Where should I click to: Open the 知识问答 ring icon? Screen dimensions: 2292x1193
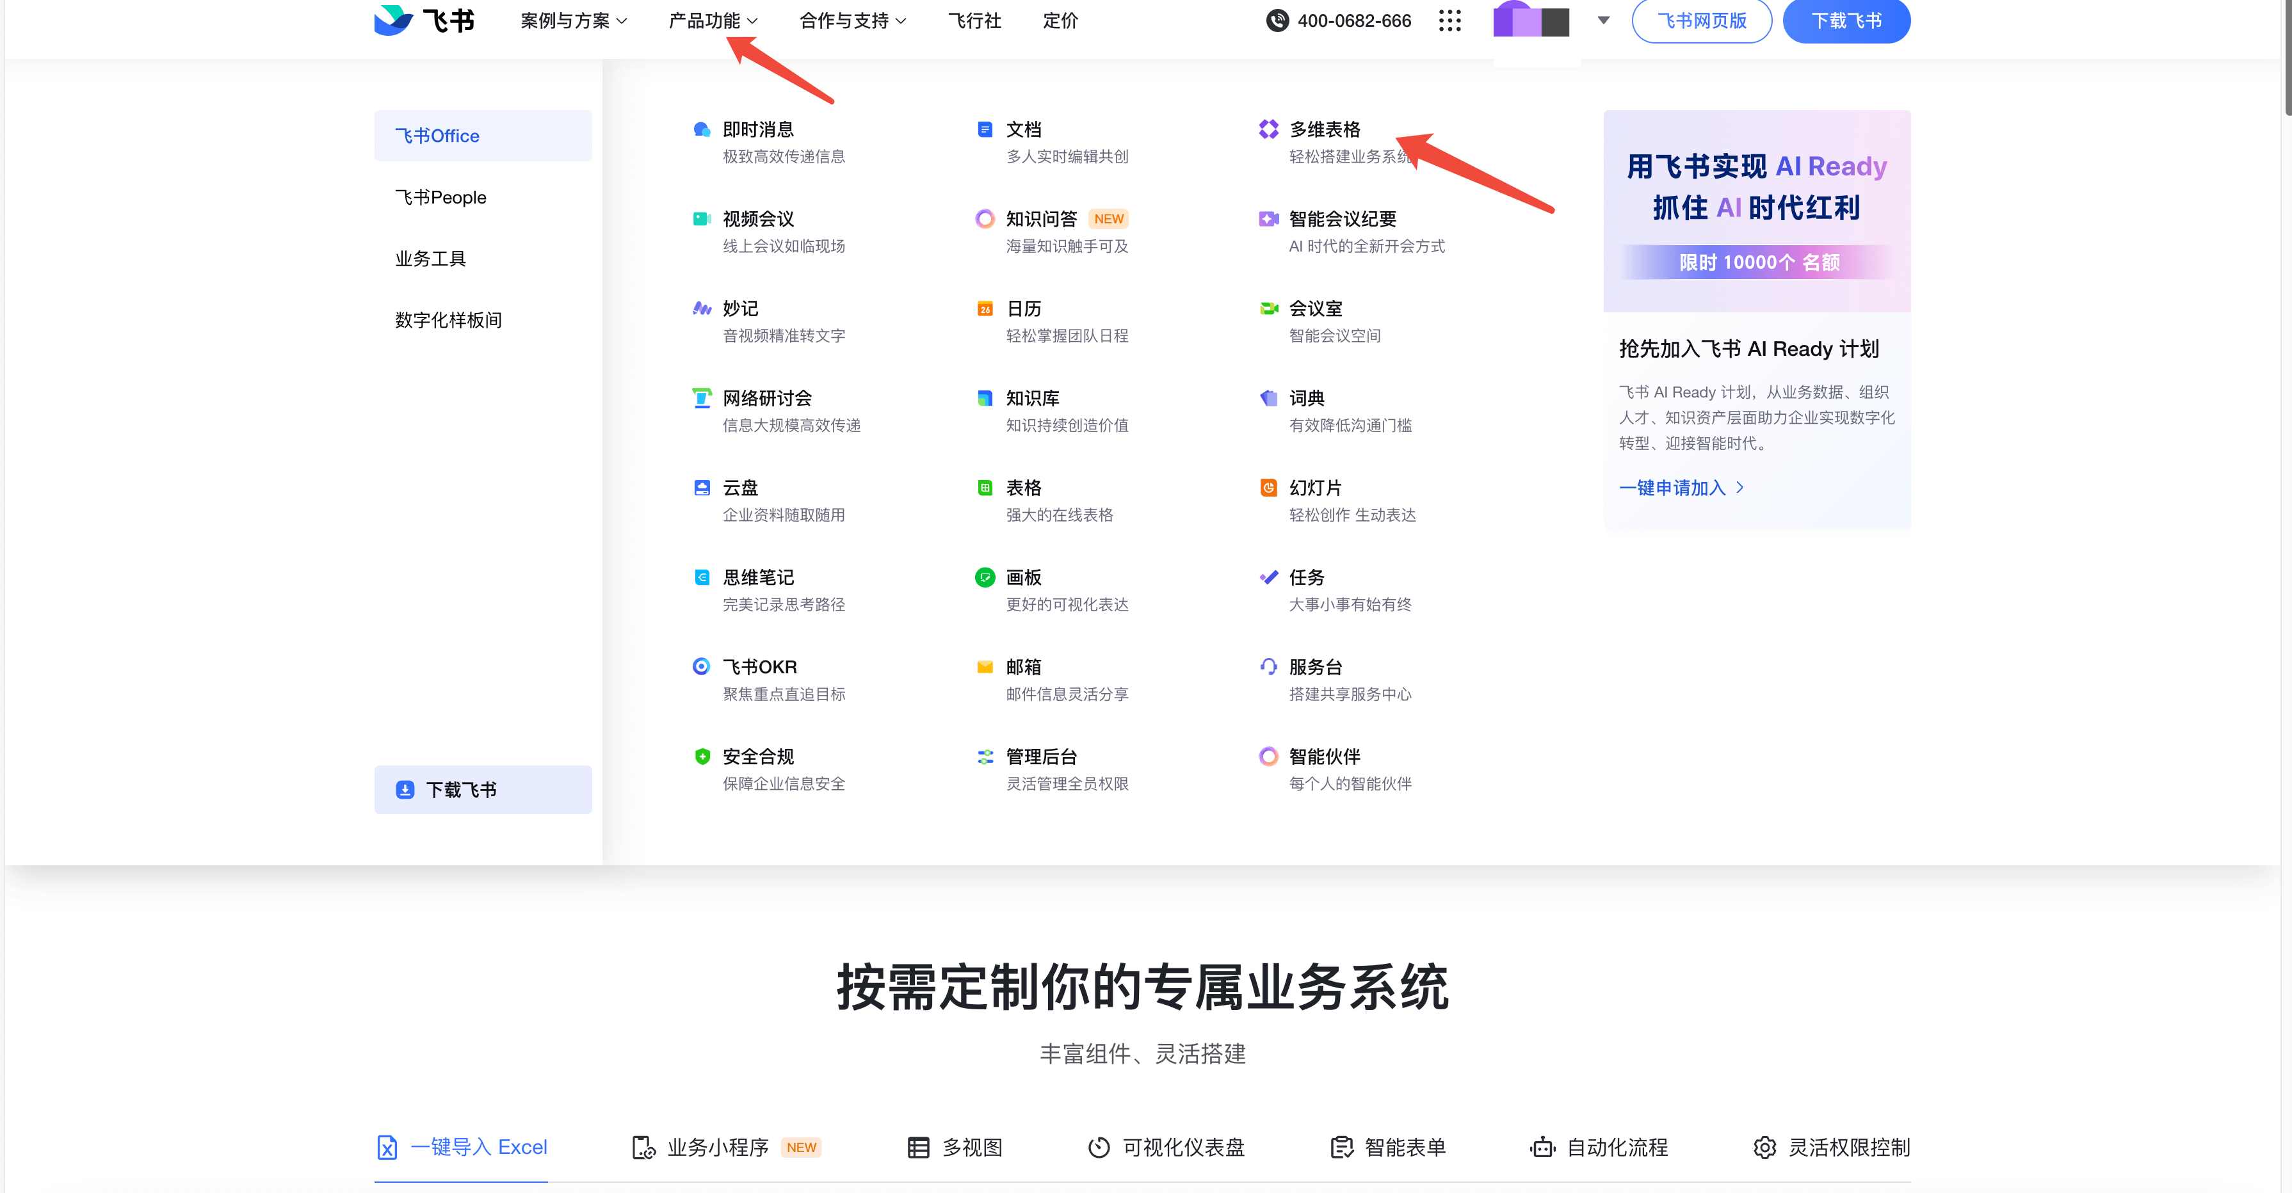click(x=985, y=219)
